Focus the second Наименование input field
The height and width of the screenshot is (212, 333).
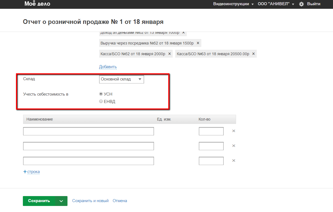(x=88, y=146)
